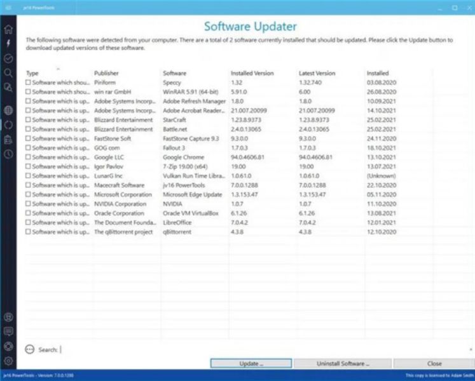Open the plain magnifier search icon
Image resolution: width=475 pixels, height=381 pixels.
coord(8,73)
